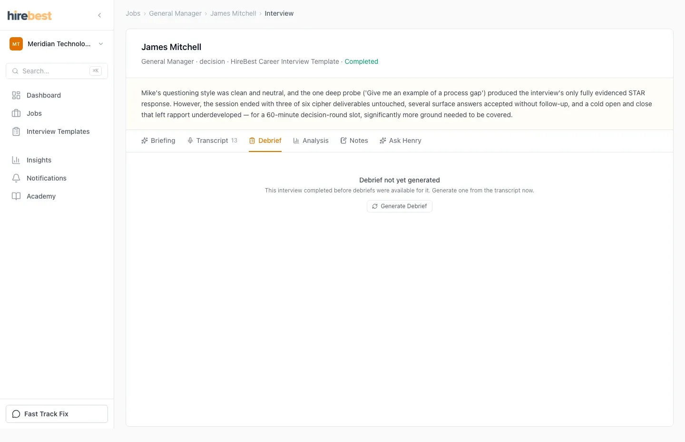The height and width of the screenshot is (442, 685).
Task: Collapse the sidebar with the chevron arrow
Action: pos(99,15)
